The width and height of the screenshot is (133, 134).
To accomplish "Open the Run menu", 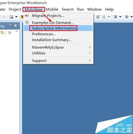I will point(80,9).
